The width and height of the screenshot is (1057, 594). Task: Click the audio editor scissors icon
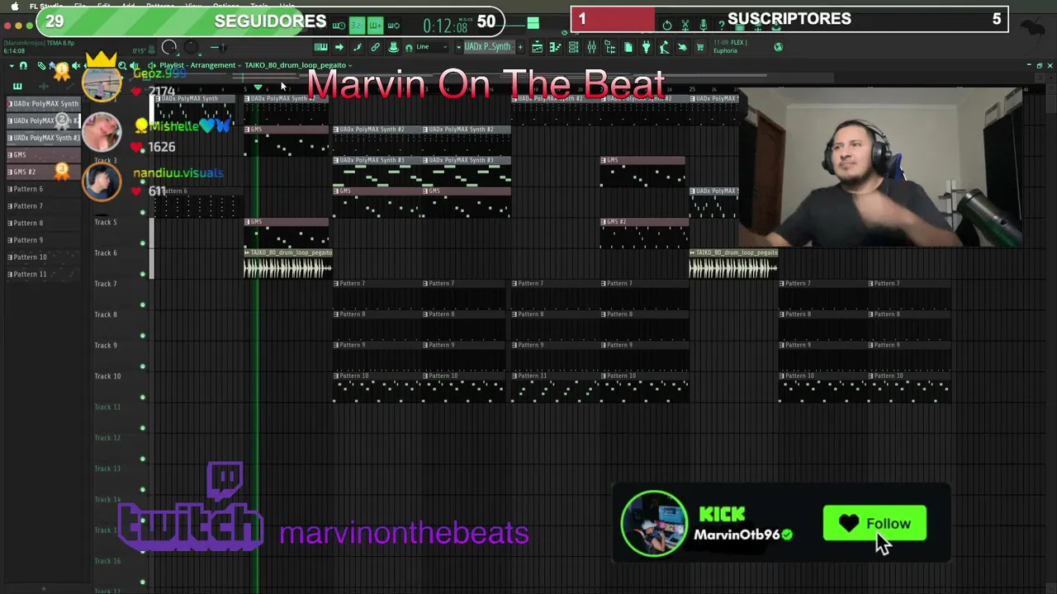tap(685, 26)
